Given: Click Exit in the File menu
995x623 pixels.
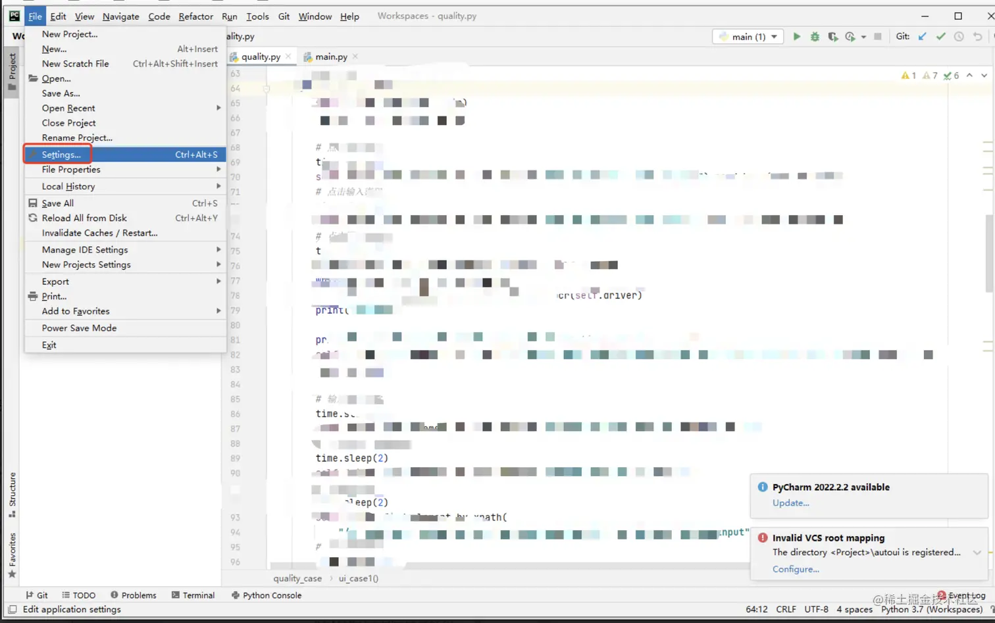Looking at the screenshot, I should 125,345.
